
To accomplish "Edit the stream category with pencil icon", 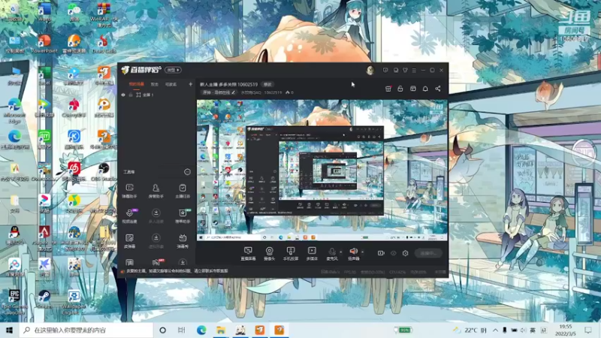I will pyautogui.click(x=233, y=92).
